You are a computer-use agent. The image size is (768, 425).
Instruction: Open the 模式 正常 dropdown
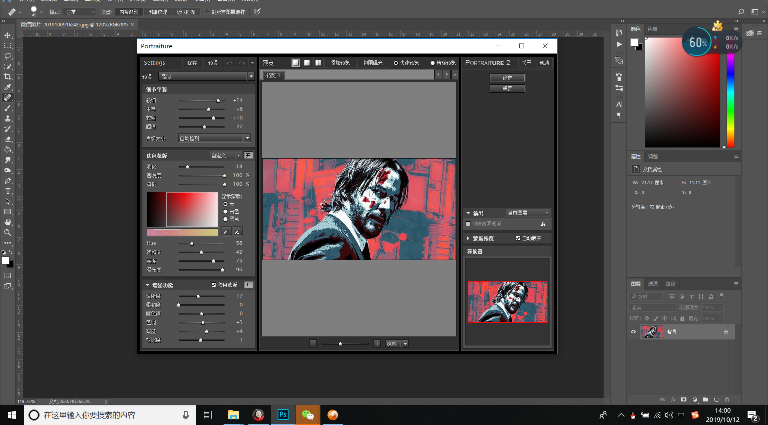point(80,12)
